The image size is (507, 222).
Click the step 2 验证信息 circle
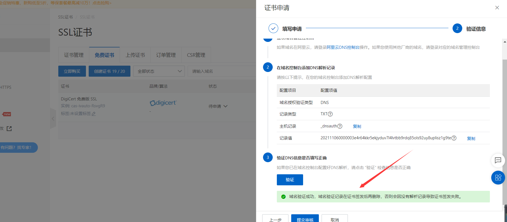click(457, 28)
